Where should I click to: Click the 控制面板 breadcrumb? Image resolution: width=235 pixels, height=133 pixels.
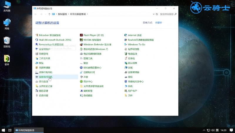click(62, 14)
